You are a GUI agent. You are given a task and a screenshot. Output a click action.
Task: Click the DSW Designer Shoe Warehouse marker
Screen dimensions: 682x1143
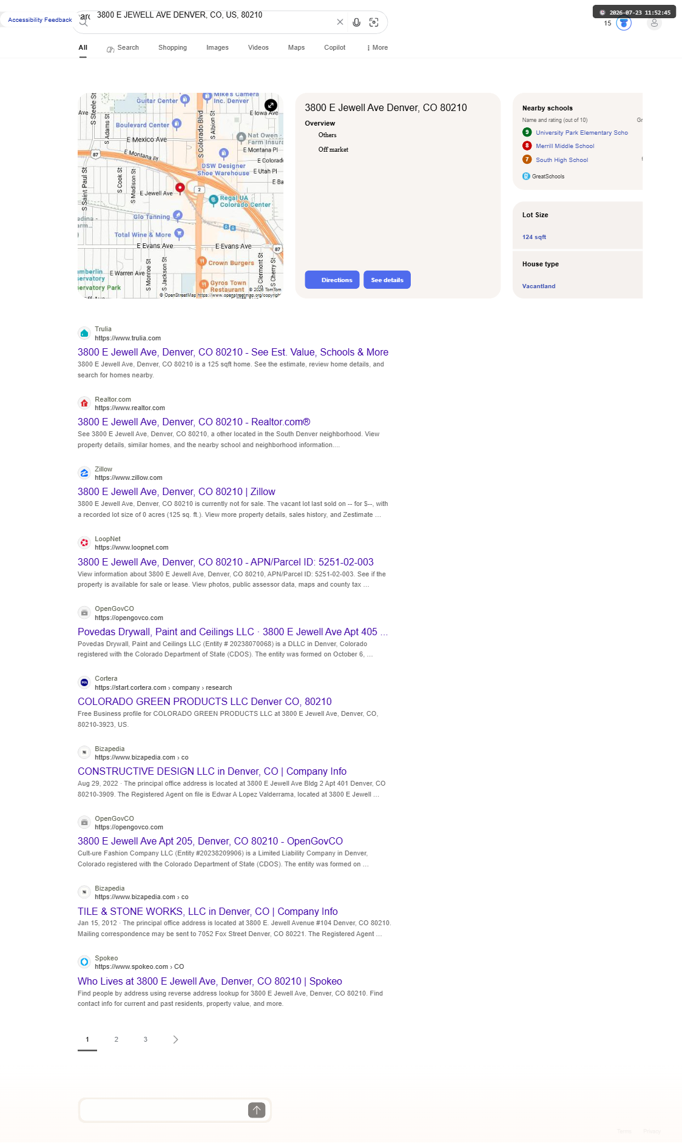click(x=223, y=153)
